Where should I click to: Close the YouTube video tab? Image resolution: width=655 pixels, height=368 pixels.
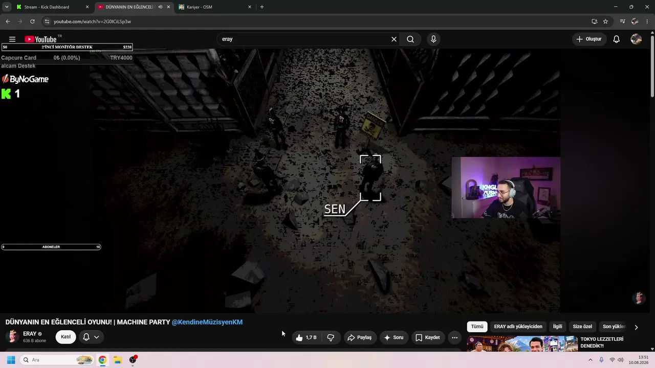168,7
